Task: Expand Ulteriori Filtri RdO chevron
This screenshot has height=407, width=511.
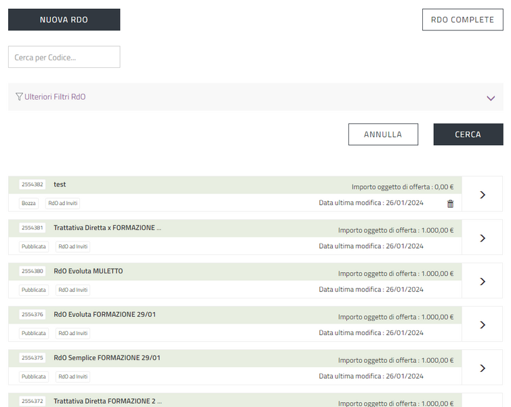Action: [x=491, y=98]
